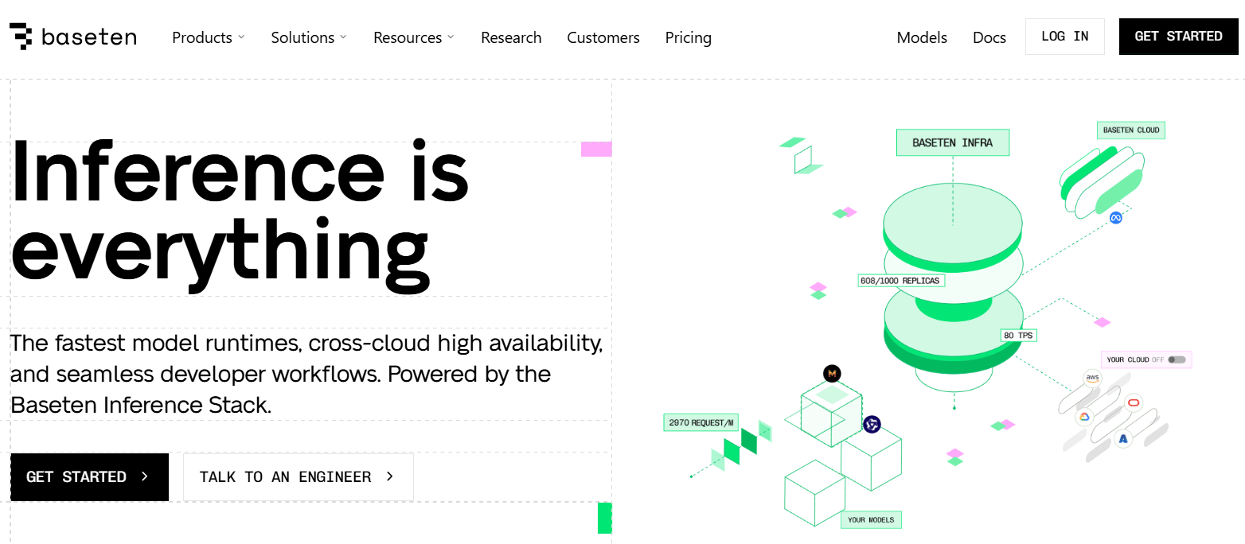This screenshot has height=544, width=1245.
Task: Click the 80 TPS label
Action: coord(1018,336)
